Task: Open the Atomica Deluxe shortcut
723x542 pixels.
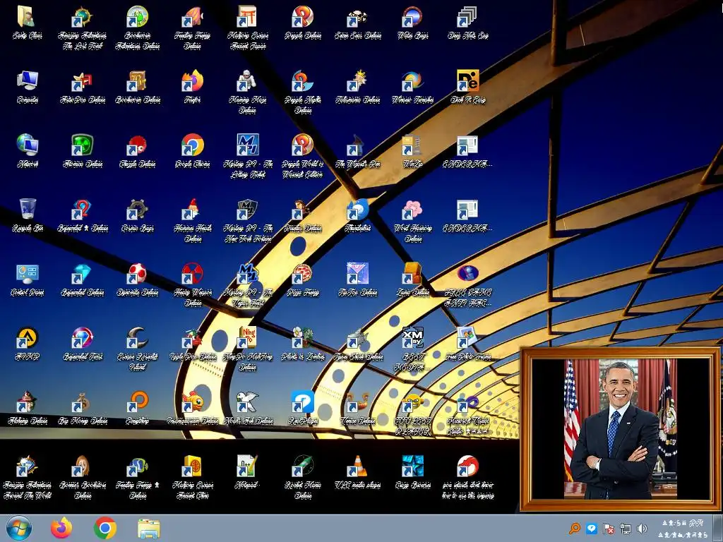Action: [x=82, y=150]
